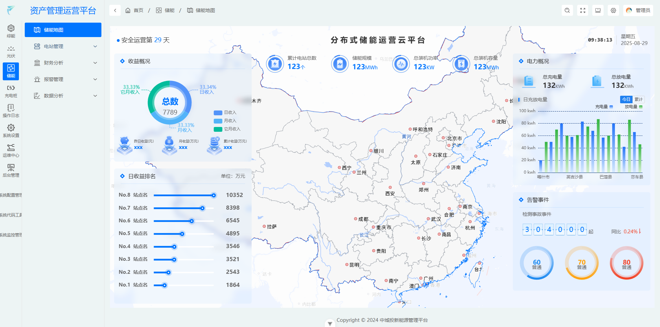660x327 pixels.
Task: Click the search icon in top bar
Action: coord(567,10)
